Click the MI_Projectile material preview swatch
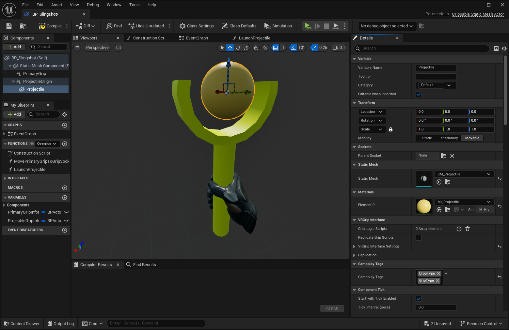This screenshot has height=330, width=509. pyautogui.click(x=424, y=206)
